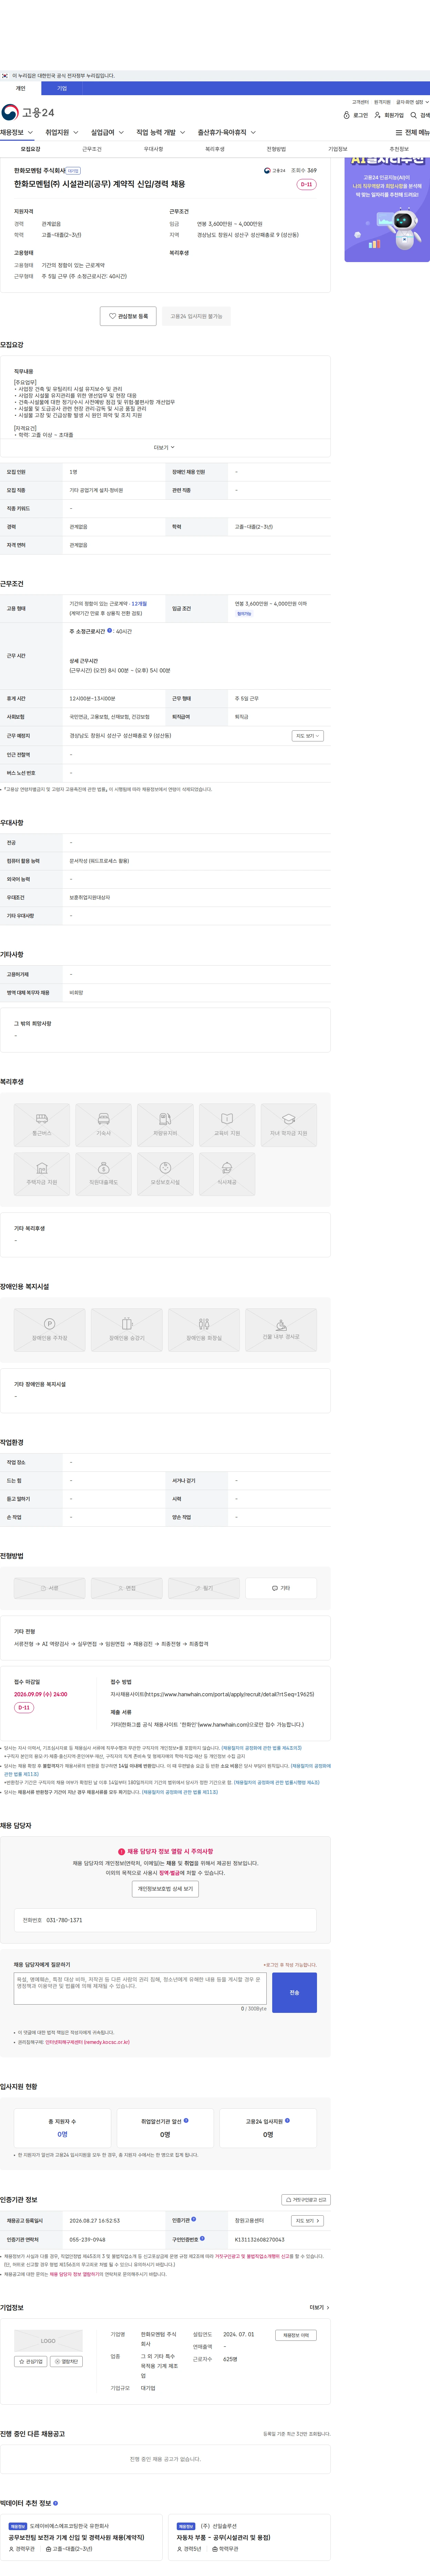The height and width of the screenshot is (2576, 430).
Task: Jump to the 우대사항 section tab
Action: (x=153, y=149)
